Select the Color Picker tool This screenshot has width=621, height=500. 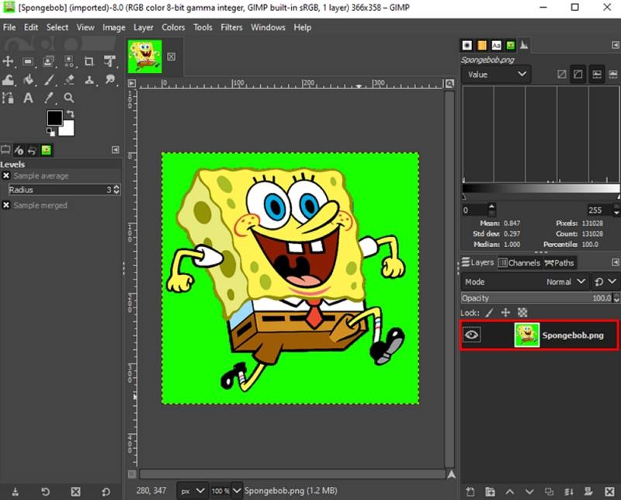(49, 98)
